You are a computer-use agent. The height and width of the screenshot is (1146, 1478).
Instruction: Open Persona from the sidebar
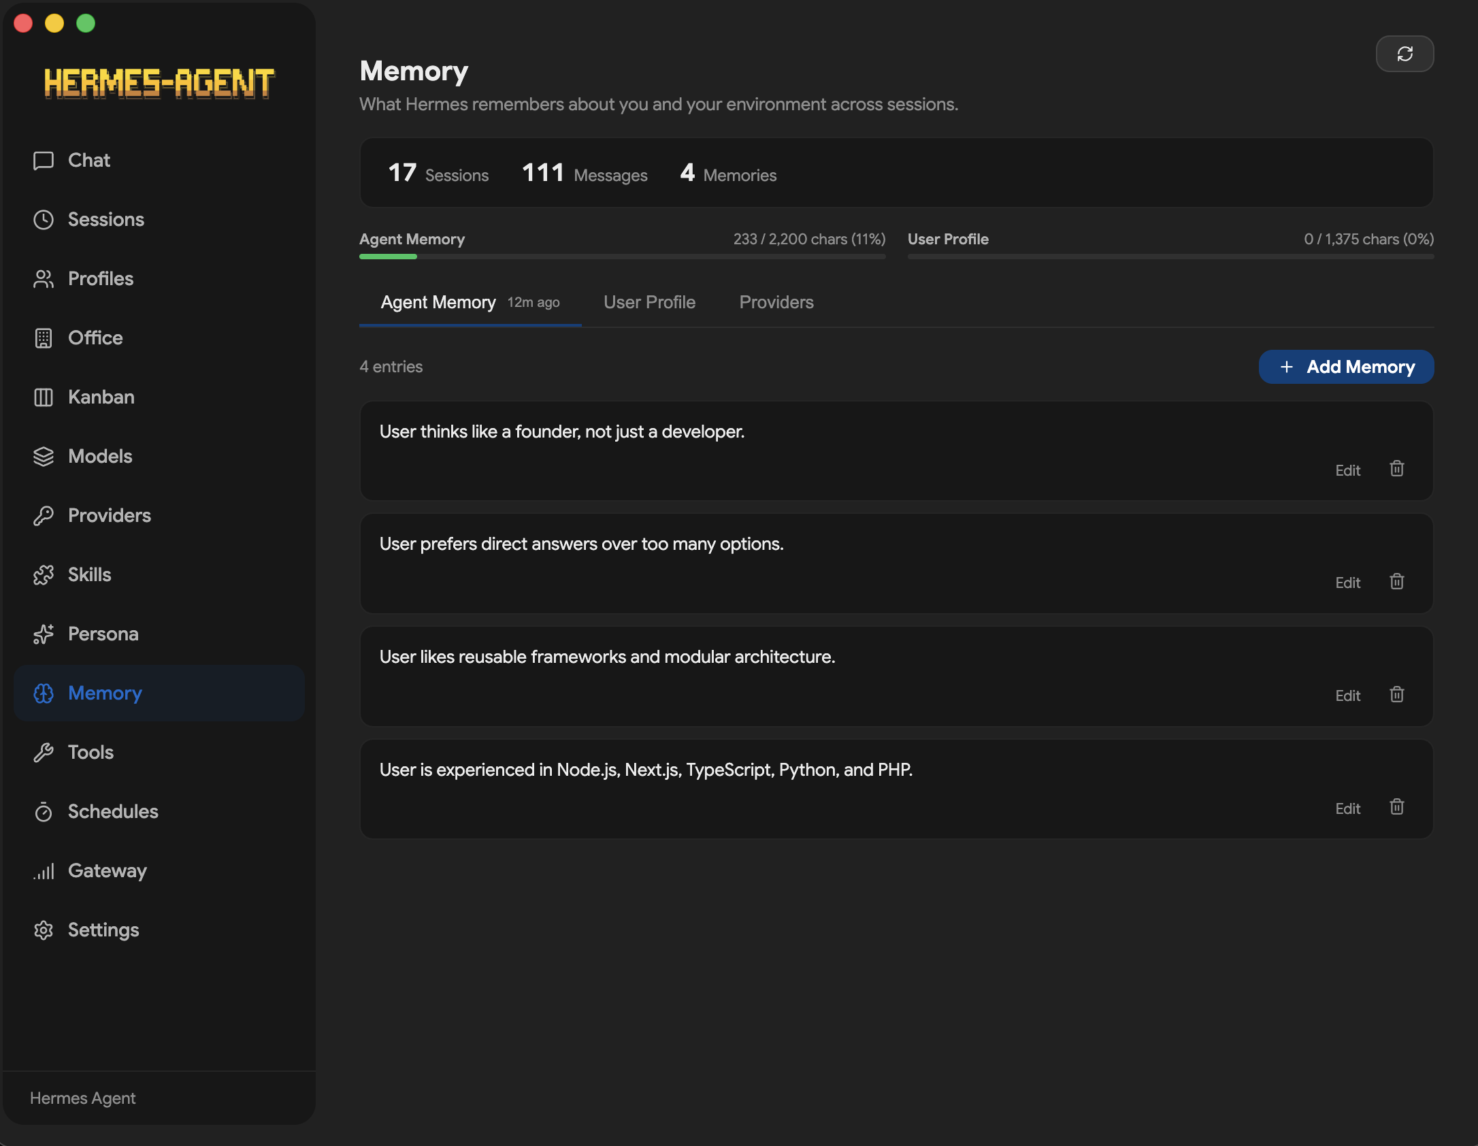coord(159,634)
